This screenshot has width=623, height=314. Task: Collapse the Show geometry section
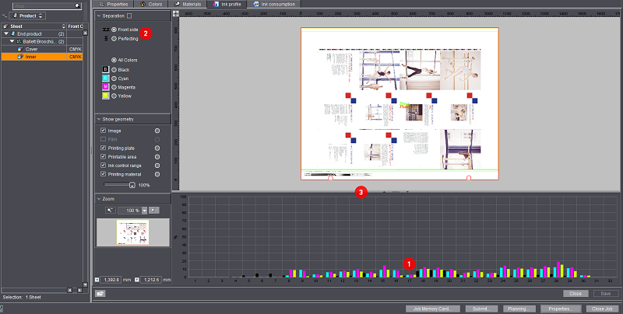98,119
